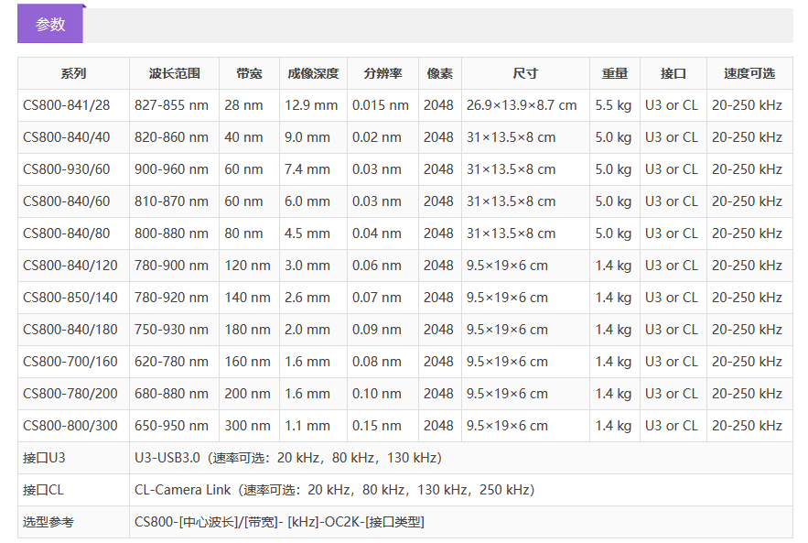
Task: Click the 成像深度 column header
Action: [313, 73]
